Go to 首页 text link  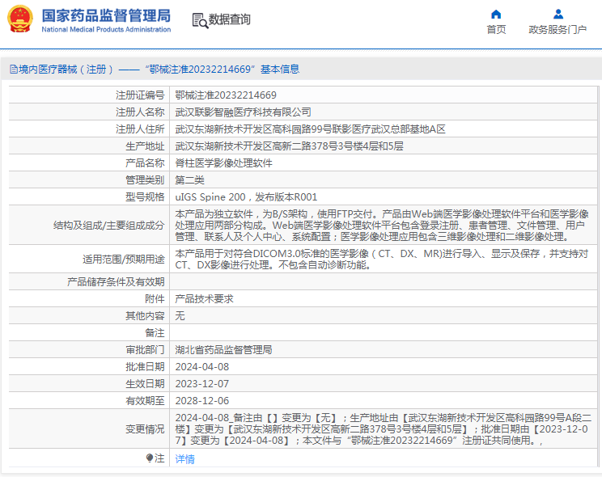coord(496,30)
